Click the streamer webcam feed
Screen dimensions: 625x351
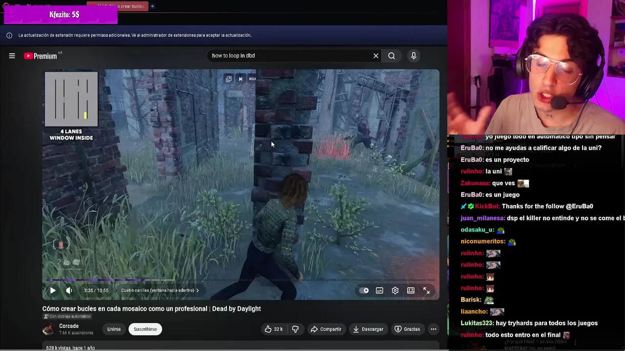tap(536, 67)
